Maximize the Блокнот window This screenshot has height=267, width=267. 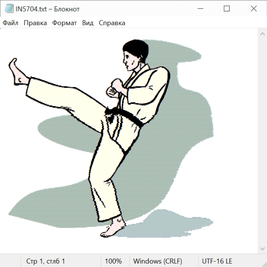click(227, 9)
